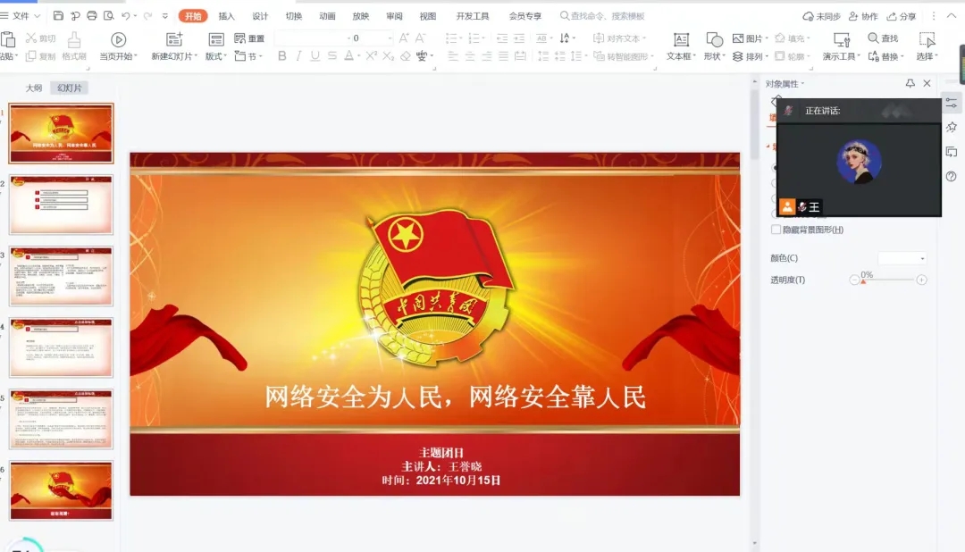The image size is (965, 552).
Task: Enable the 隐藏背景图形 checkbox
Action: (776, 230)
